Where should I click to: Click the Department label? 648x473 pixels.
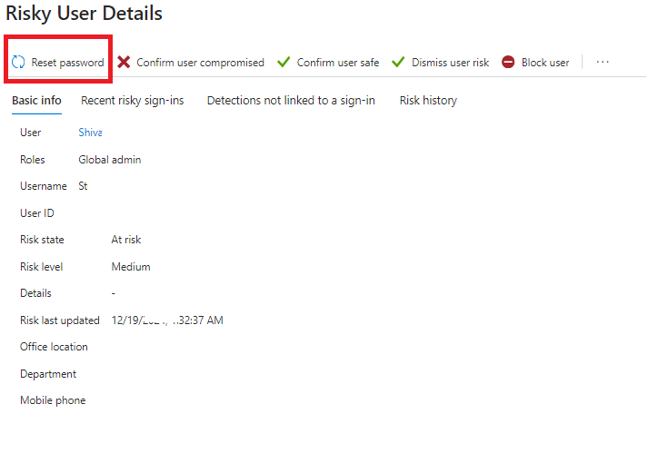(48, 374)
